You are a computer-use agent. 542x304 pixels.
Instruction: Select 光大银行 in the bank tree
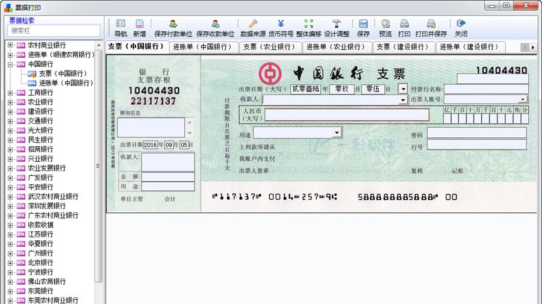40,130
